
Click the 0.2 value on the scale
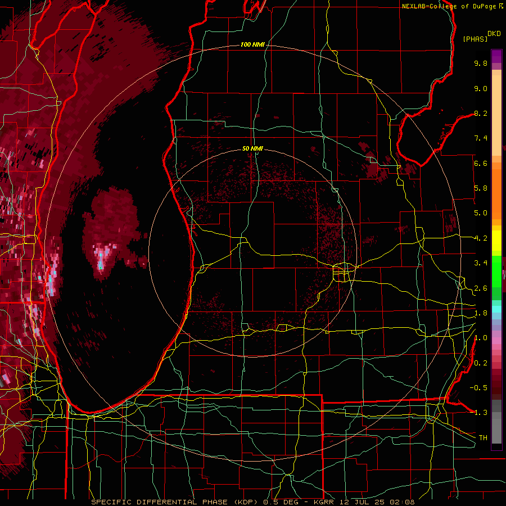click(481, 363)
